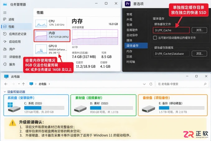Click the 详细信息 list icon

click(5, 57)
